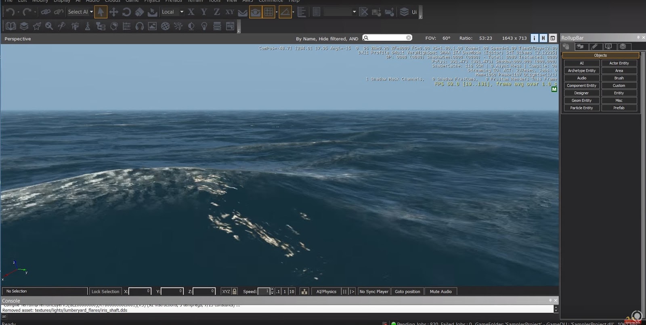This screenshot has height=325, width=646.
Task: Disable Snap Angle toggle
Action: click(x=285, y=12)
